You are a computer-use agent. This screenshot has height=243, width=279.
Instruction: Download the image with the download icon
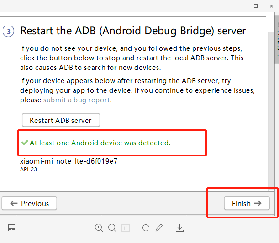pyautogui.click(x=179, y=227)
